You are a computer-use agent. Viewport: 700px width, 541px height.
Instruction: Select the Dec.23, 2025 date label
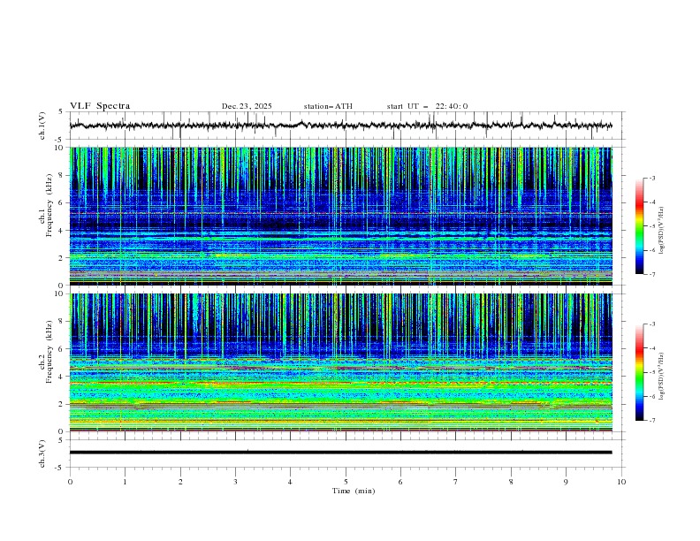[x=247, y=106]
